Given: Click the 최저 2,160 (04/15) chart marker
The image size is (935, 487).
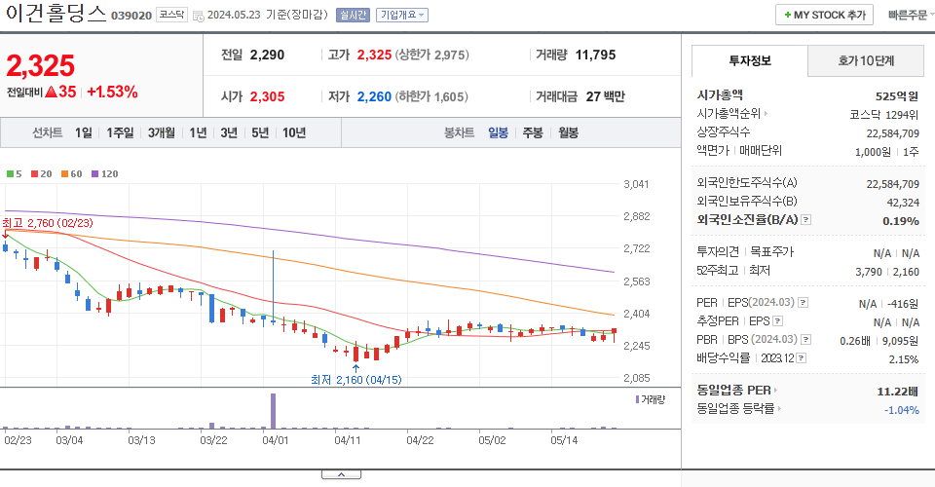Looking at the screenshot, I should coord(356,380).
